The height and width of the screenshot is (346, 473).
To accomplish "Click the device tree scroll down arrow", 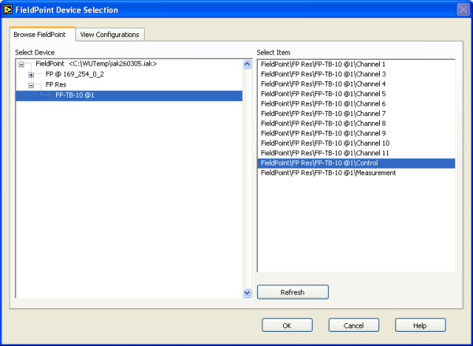I will pos(247,293).
